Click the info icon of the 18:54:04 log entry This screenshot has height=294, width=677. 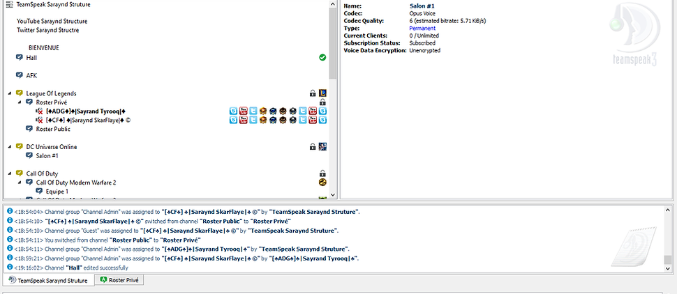click(10, 212)
